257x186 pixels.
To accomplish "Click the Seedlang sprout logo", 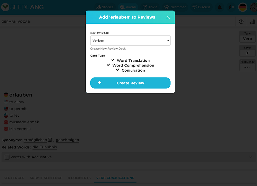I will [5, 7].
